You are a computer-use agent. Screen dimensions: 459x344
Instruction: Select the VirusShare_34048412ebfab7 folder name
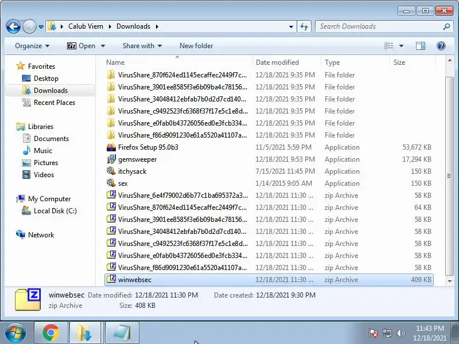(x=182, y=99)
